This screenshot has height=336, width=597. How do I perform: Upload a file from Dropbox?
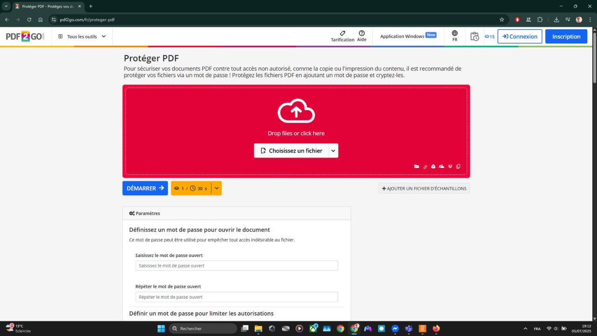point(450,166)
